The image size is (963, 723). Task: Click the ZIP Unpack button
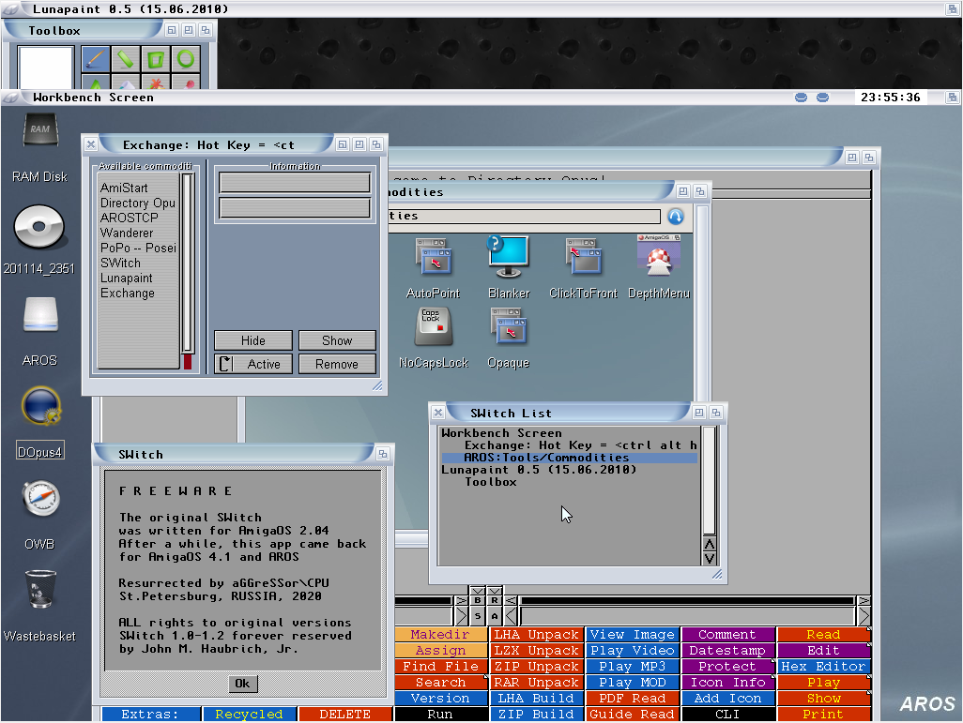click(x=536, y=667)
